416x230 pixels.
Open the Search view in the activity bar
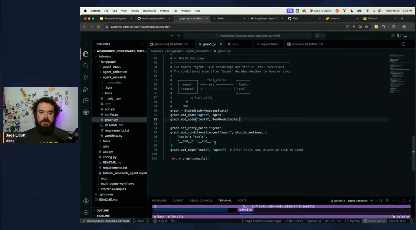(x=86, y=66)
